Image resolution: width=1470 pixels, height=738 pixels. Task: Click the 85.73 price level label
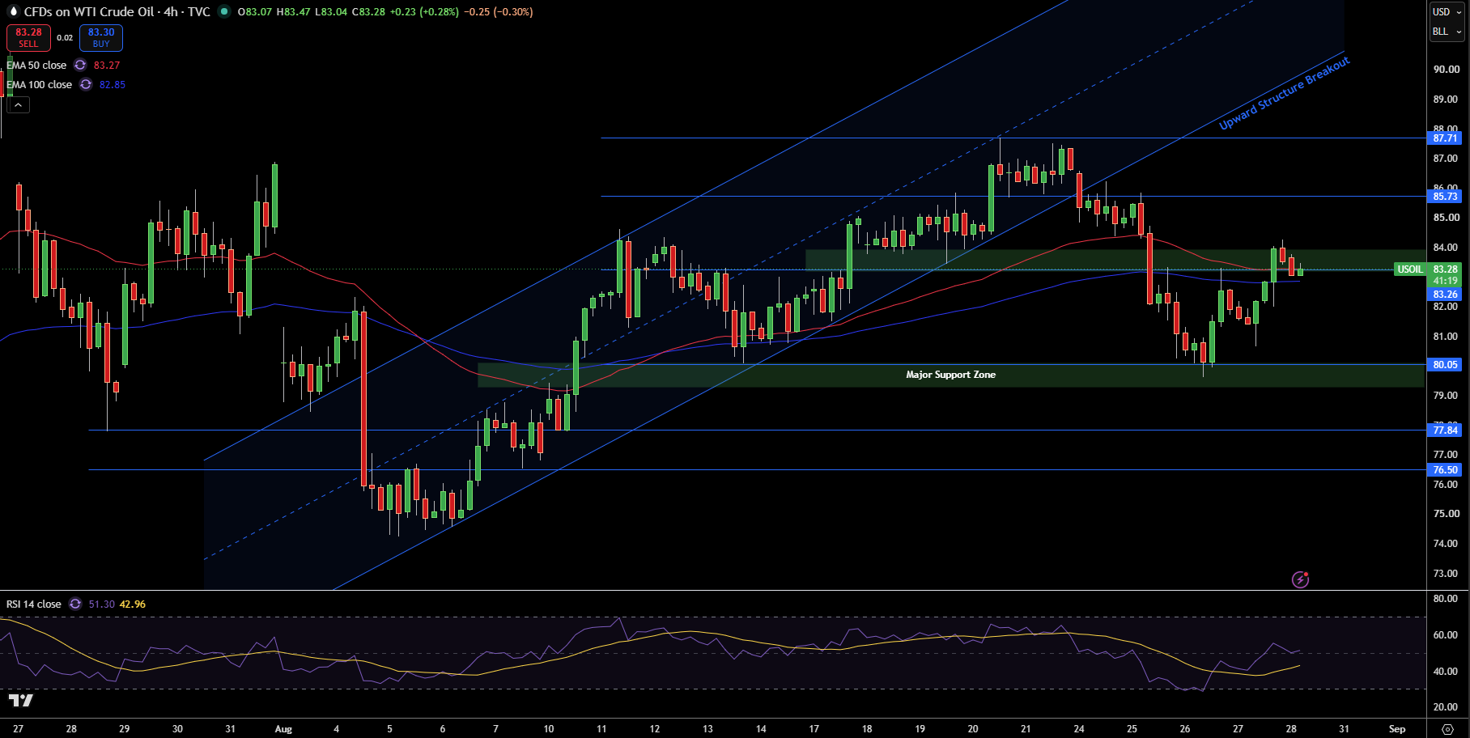coord(1446,197)
